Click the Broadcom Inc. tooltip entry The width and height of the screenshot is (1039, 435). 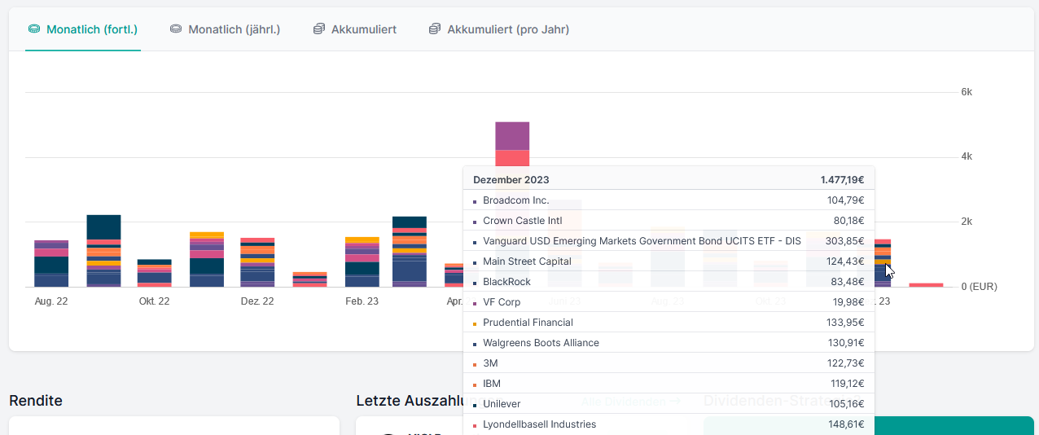[515, 200]
